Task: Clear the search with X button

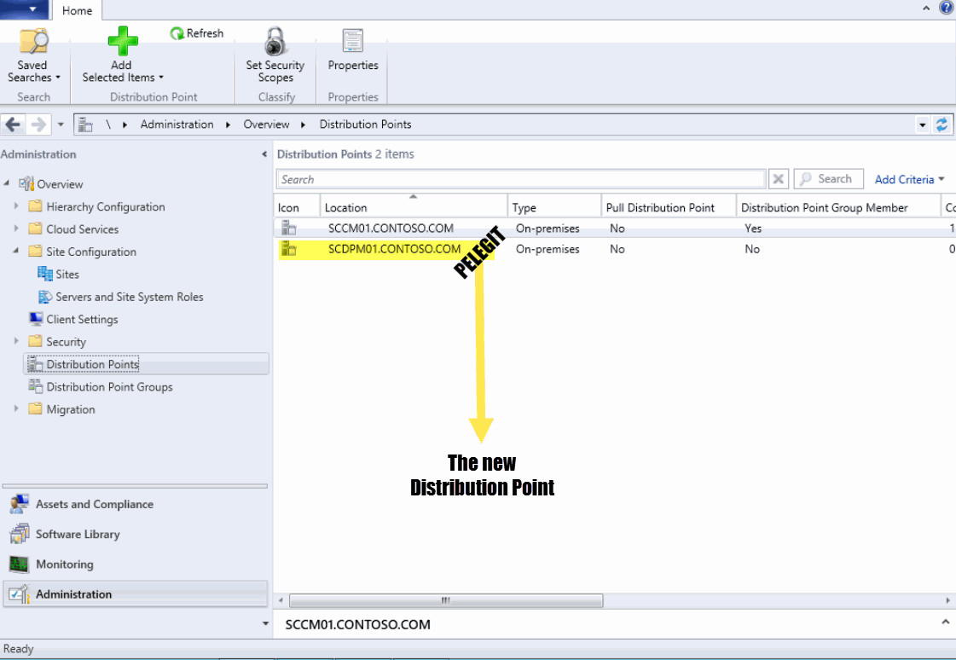Action: [x=779, y=179]
